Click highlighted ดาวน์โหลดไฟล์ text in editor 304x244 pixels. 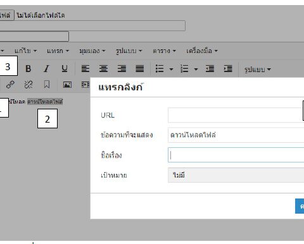[45, 102]
